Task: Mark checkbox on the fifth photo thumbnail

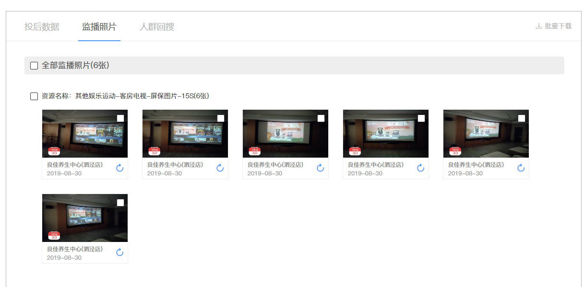Action: [x=522, y=118]
